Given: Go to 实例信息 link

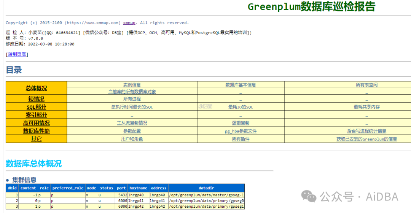Looking at the screenshot, I should (x=132, y=85).
